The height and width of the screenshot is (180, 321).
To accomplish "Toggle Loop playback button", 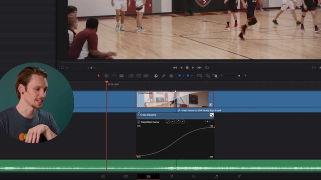I will coord(207,67).
